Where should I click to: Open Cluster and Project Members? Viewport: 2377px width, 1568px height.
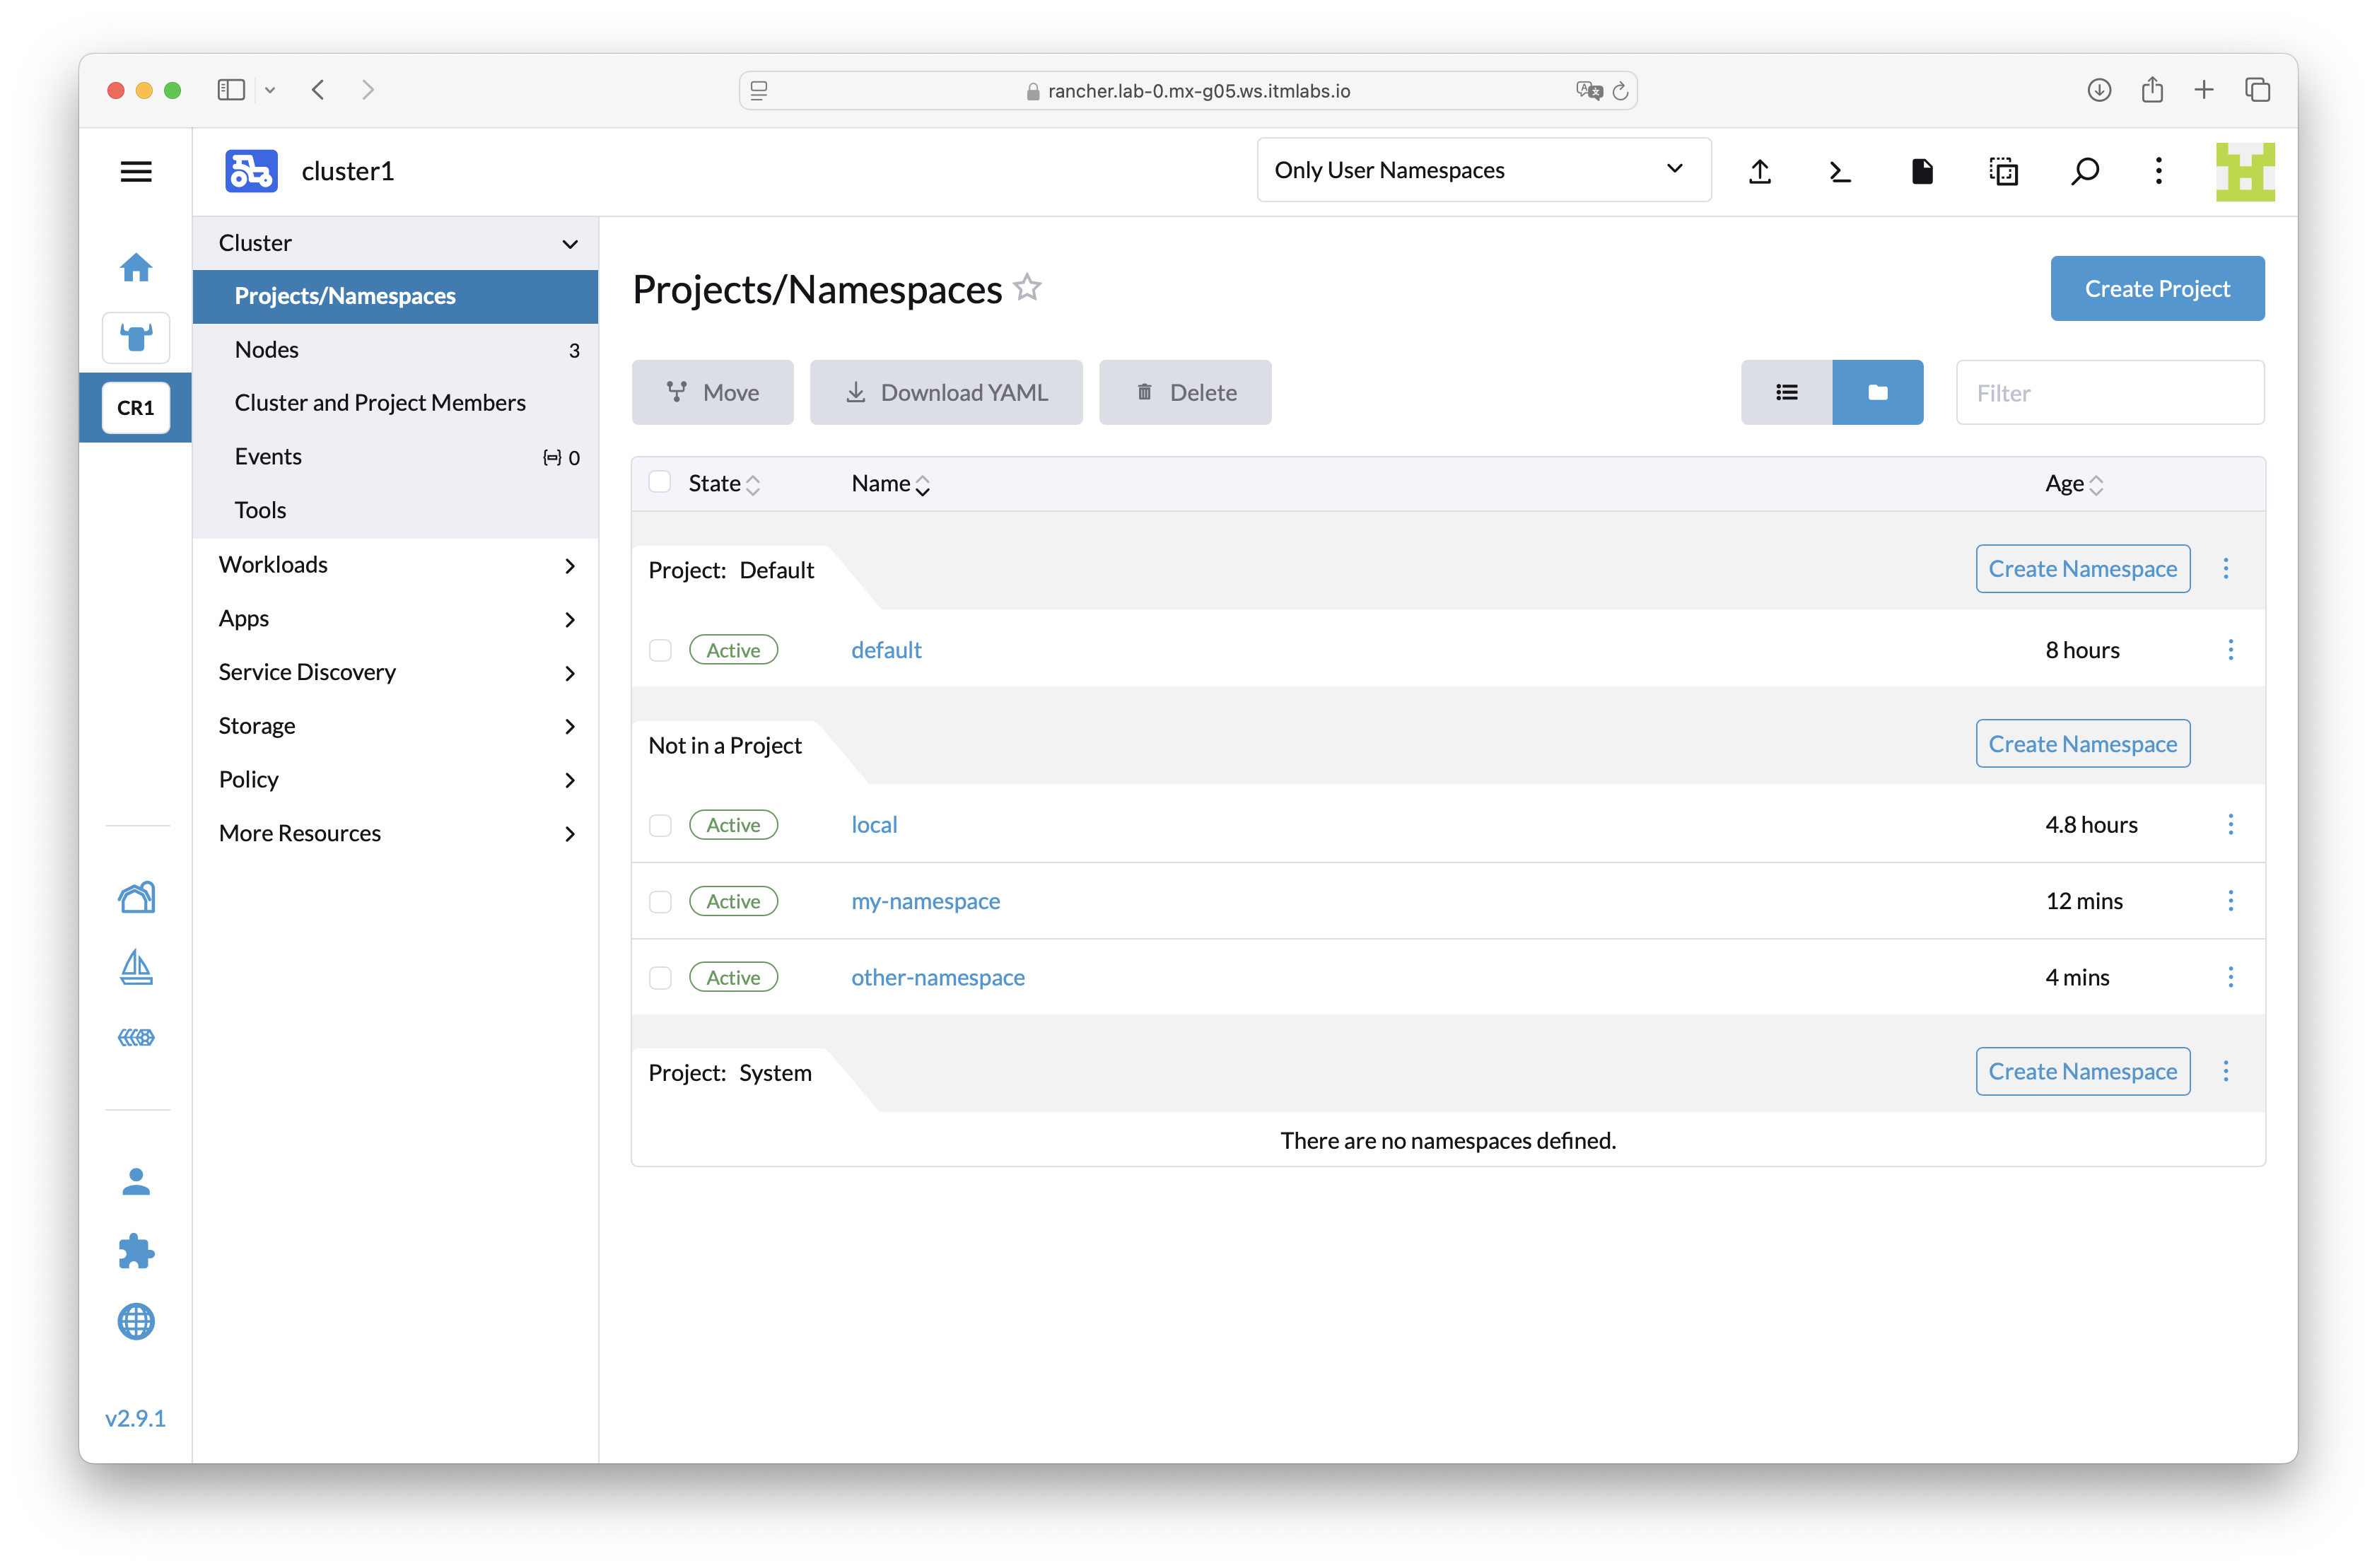380,402
